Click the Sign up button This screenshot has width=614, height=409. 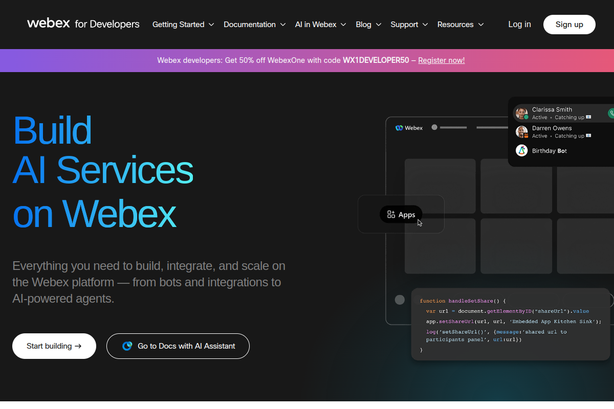569,25
